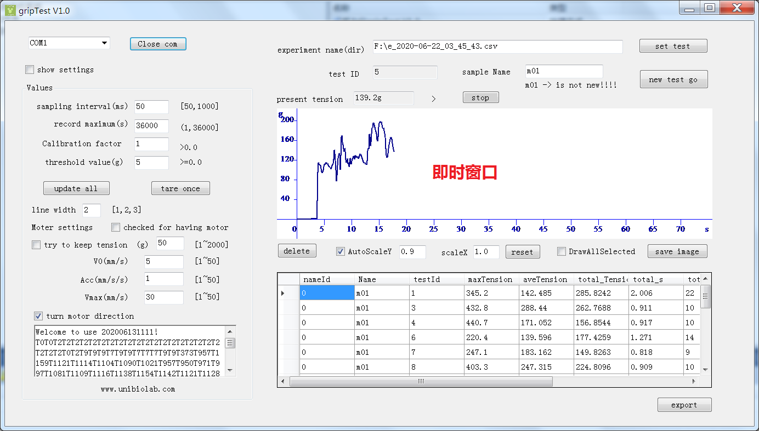
Task: Click the table vertical scrollbar down arrow
Action: pyautogui.click(x=705, y=370)
